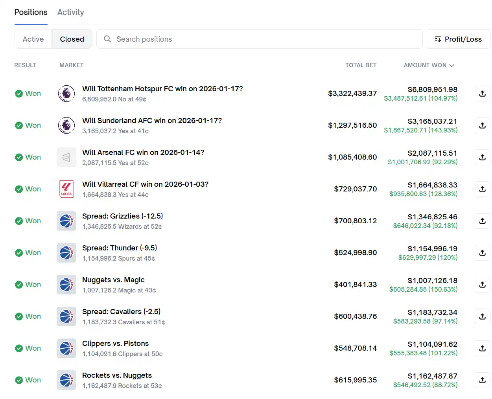Click NBA basketball icon for Cavaliers spread
This screenshot has width=492, height=399.
pos(66,316)
